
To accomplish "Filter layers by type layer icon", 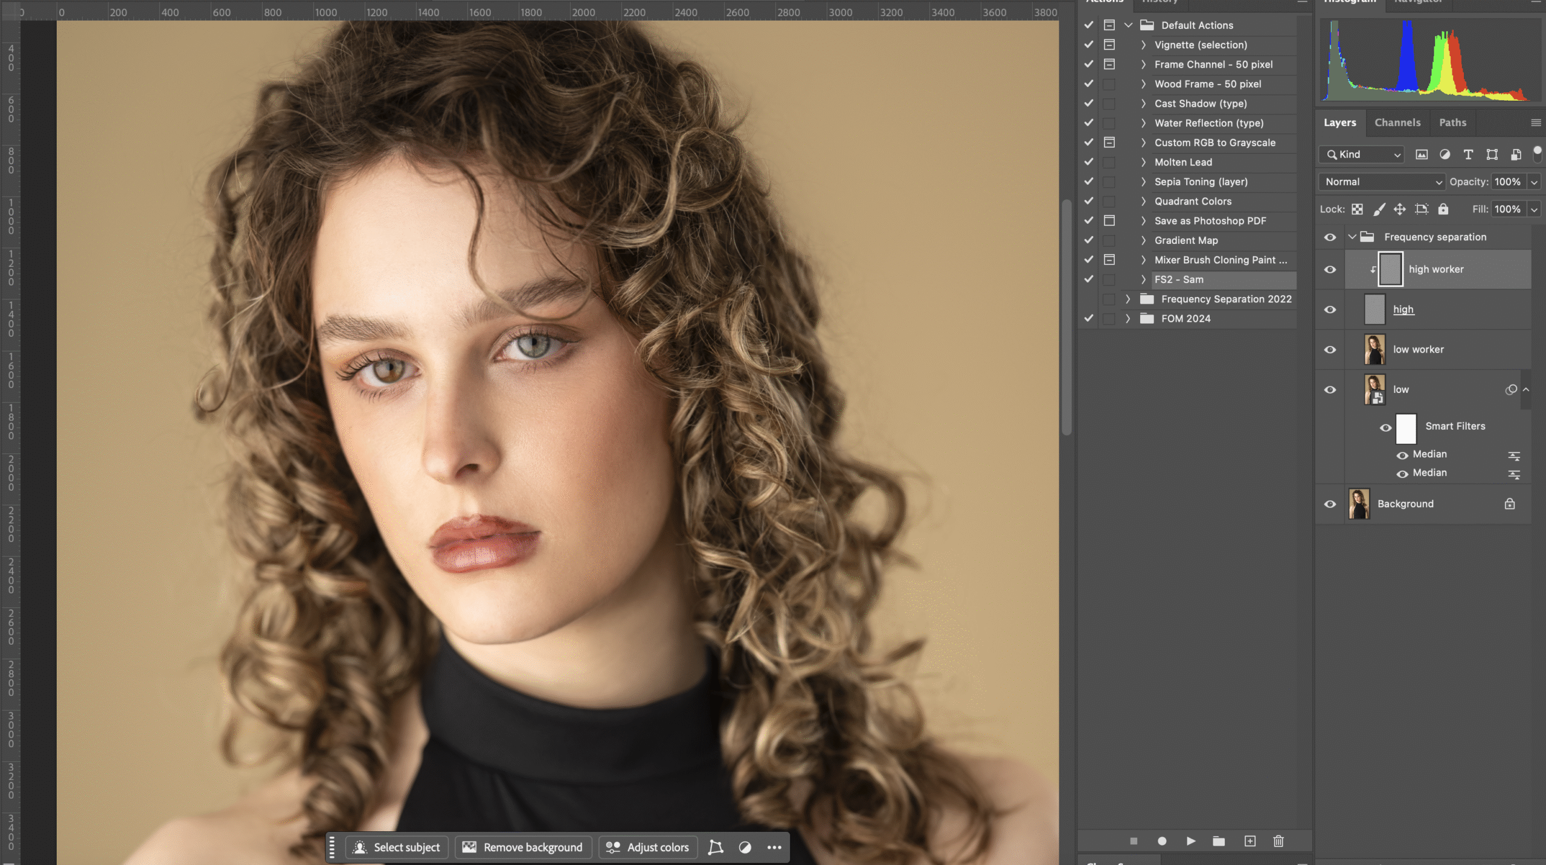I will point(1468,155).
